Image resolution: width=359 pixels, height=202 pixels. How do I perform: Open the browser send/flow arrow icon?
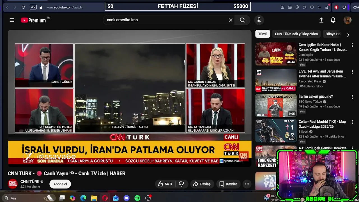(305, 7)
